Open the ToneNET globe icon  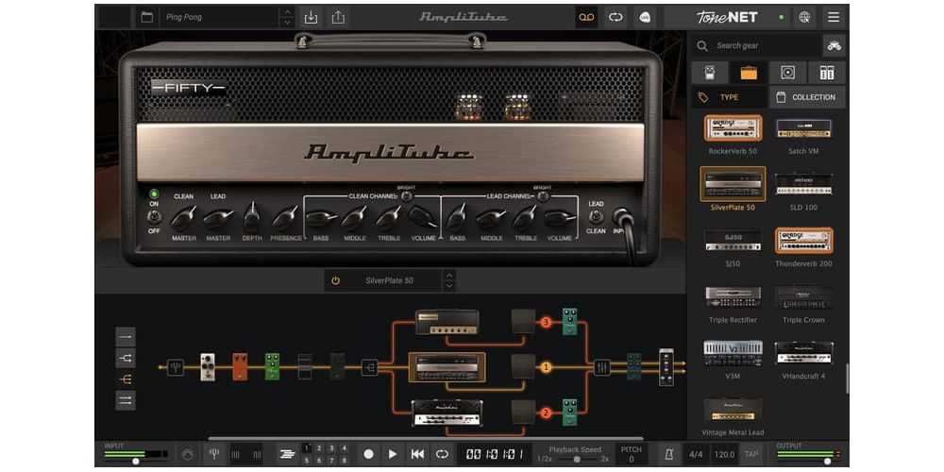pos(804,17)
